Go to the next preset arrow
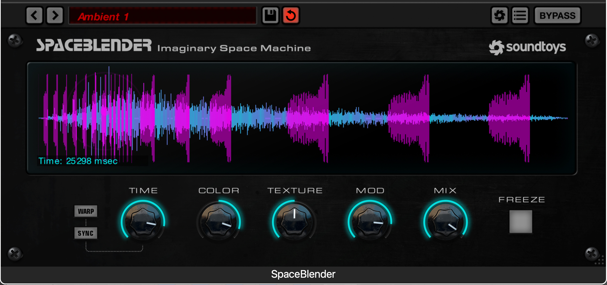 pos(55,16)
